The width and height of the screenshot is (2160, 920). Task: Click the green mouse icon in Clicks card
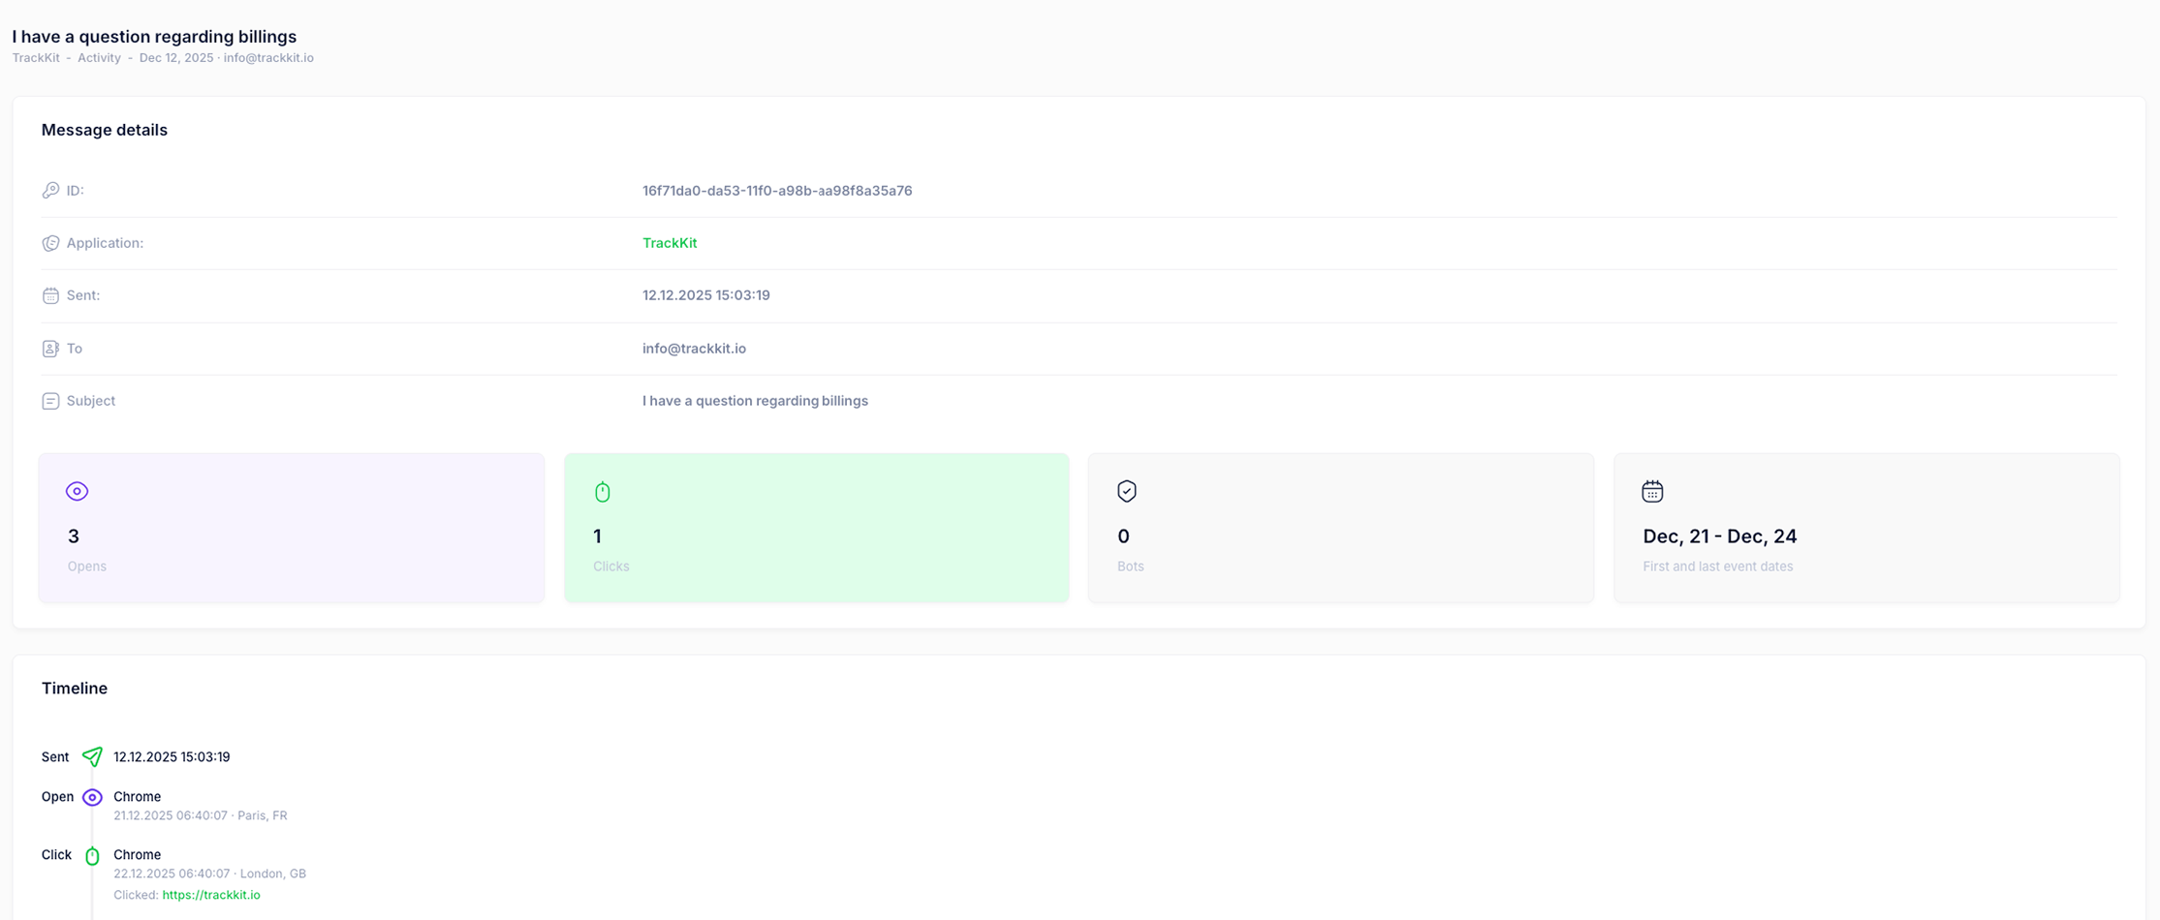602,492
